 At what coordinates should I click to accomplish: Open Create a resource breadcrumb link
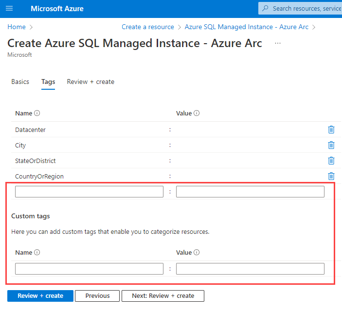148,27
